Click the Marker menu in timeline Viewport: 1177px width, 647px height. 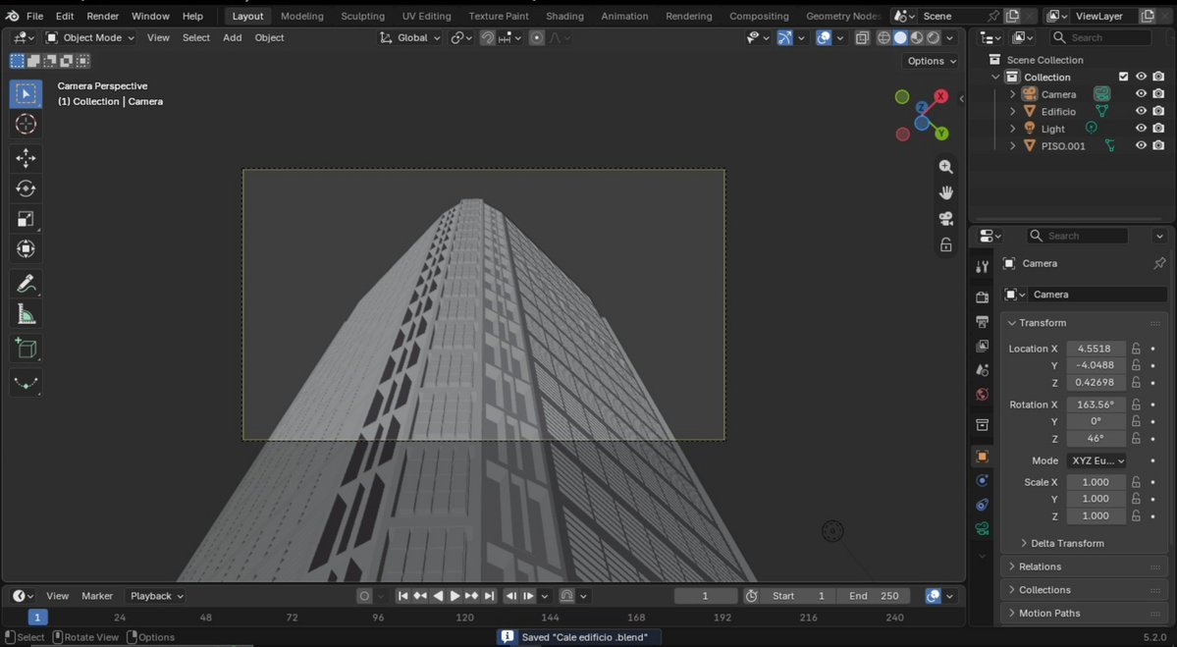[97, 596]
